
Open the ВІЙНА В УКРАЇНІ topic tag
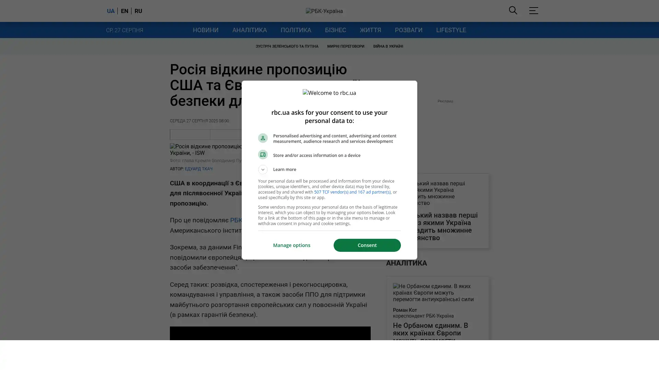388,47
